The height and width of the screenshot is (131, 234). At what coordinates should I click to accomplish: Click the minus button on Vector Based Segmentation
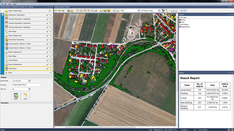point(51,40)
